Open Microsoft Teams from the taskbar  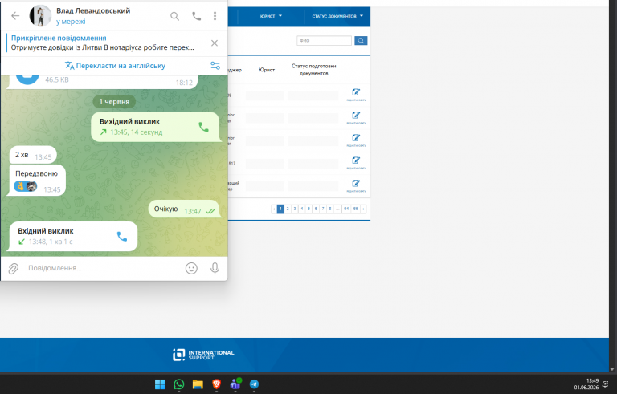coord(235,384)
